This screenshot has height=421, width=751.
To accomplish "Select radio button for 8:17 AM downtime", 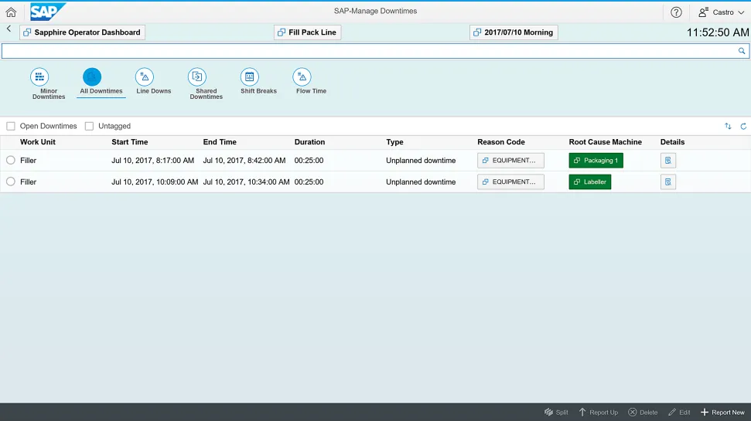I will pos(11,161).
